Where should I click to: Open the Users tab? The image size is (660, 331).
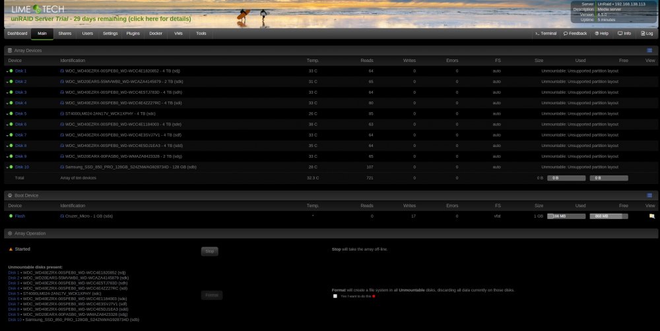click(88, 34)
